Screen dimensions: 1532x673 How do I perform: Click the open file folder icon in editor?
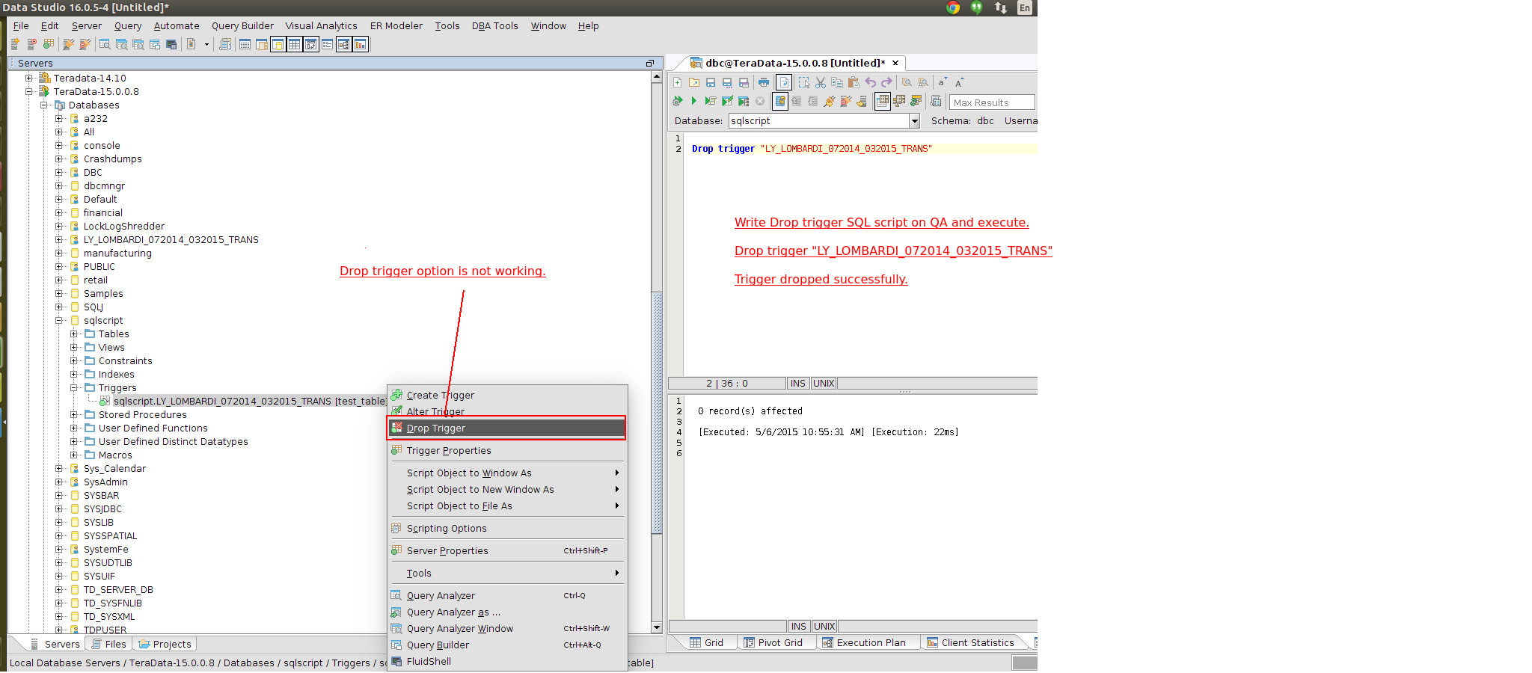[694, 82]
